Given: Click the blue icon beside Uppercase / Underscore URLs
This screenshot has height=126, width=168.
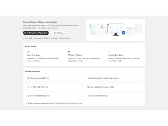Looking at the screenshot, I should pyautogui.click(x=88, y=87).
